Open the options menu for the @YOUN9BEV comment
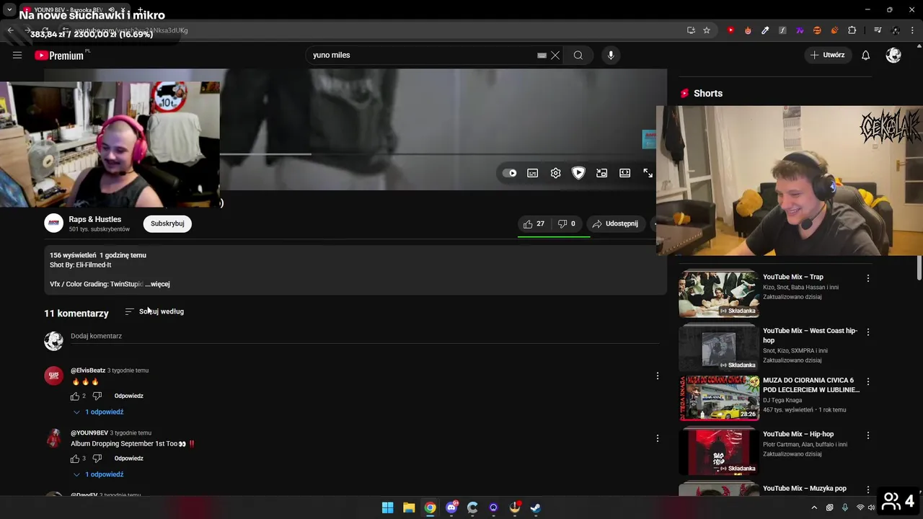Screen dimensions: 923x519 (x=657, y=438)
